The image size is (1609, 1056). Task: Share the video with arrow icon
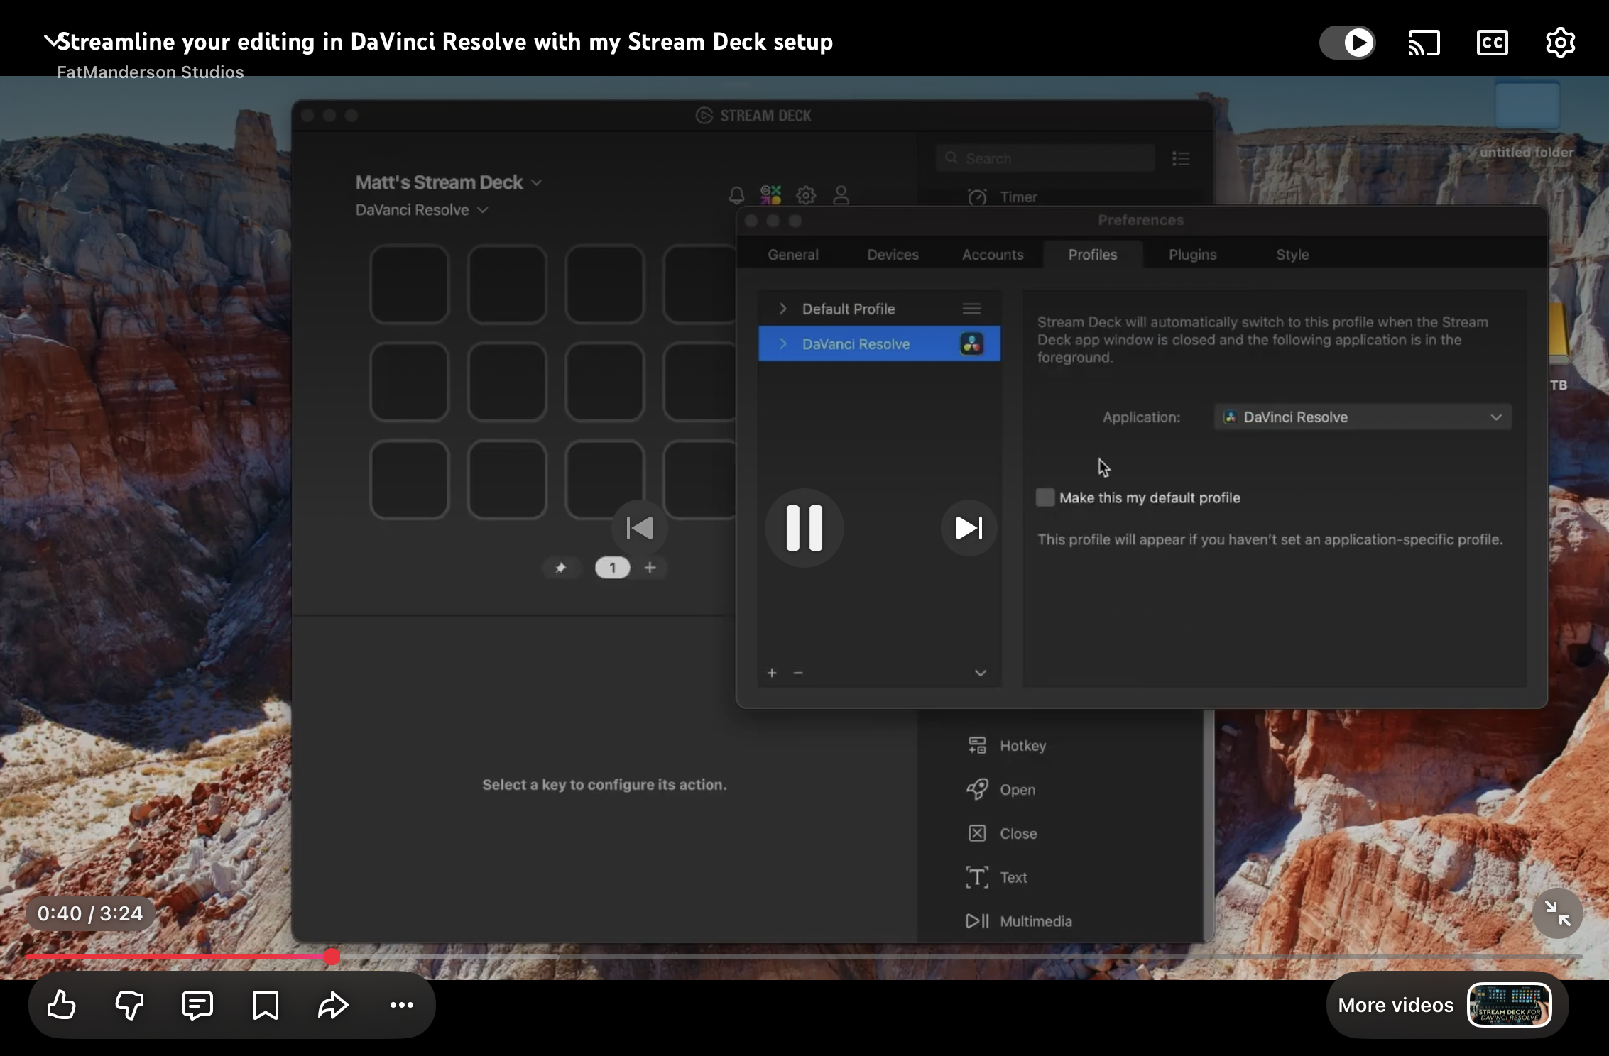(333, 1005)
